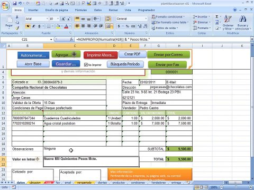Open Formato condicional menu
The height and width of the screenshot is (190, 254).
click(x=168, y=17)
